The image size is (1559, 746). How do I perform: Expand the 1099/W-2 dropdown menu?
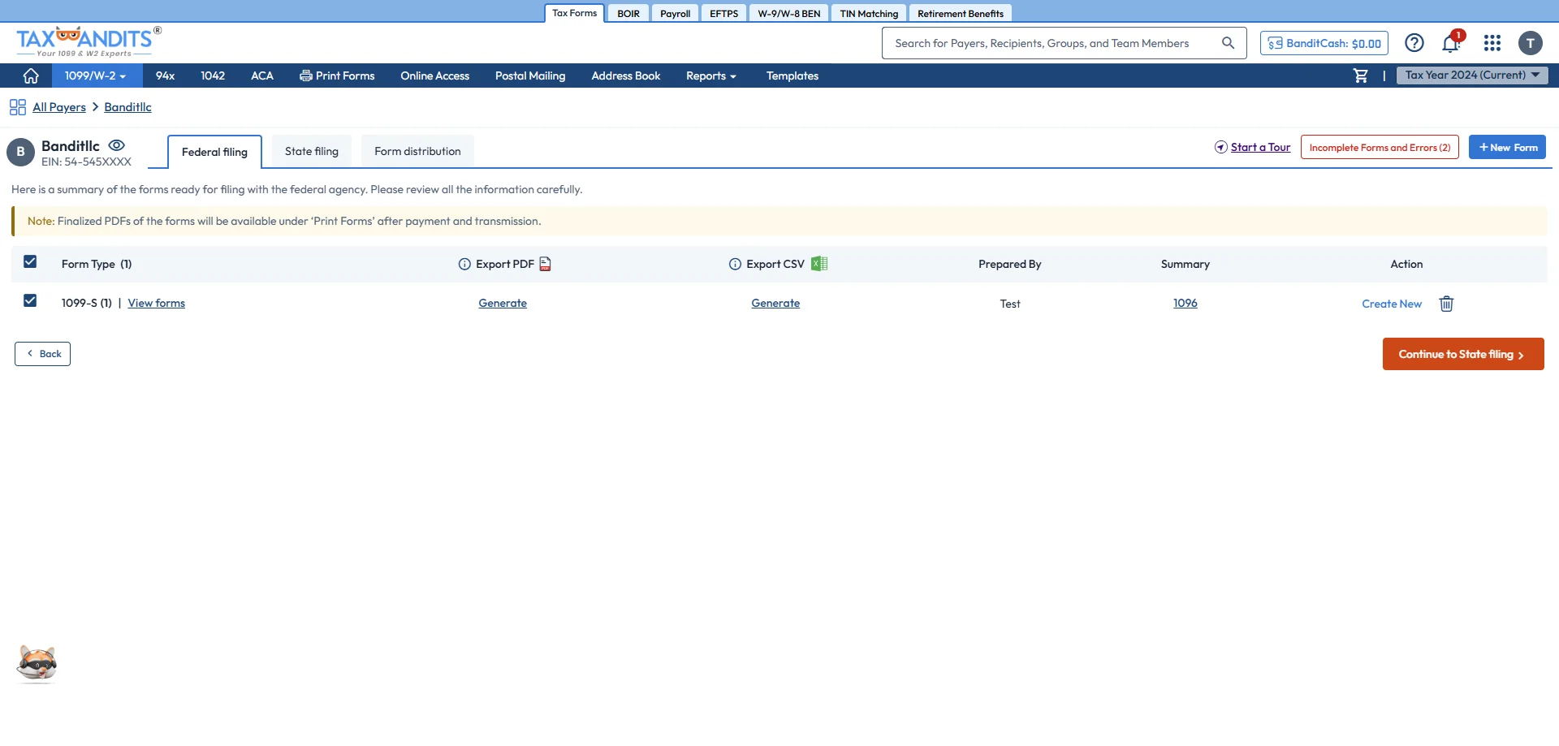pyautogui.click(x=96, y=75)
